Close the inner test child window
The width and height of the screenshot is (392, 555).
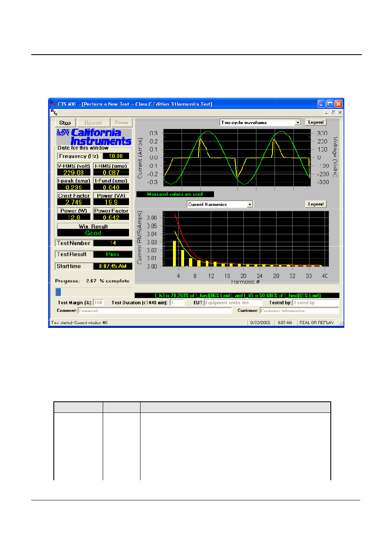[340, 112]
